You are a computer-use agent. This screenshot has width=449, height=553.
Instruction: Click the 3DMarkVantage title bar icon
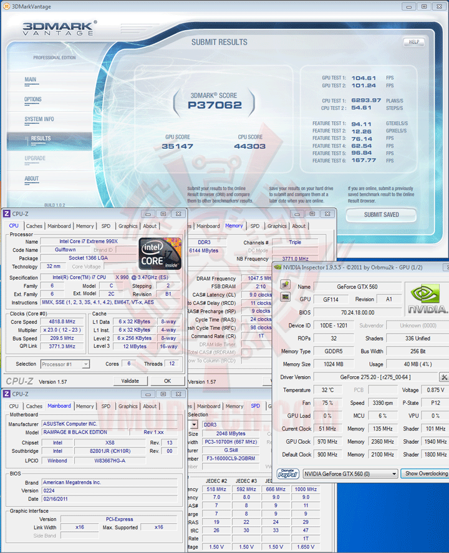pyautogui.click(x=6, y=6)
